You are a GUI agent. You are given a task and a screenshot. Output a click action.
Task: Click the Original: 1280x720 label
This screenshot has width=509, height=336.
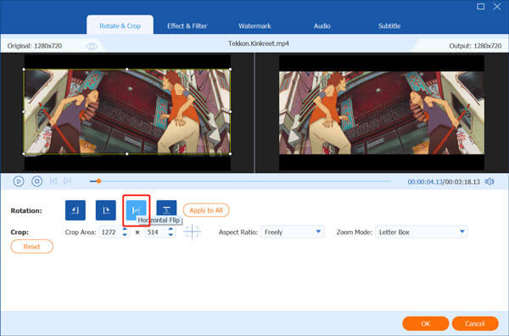point(35,46)
